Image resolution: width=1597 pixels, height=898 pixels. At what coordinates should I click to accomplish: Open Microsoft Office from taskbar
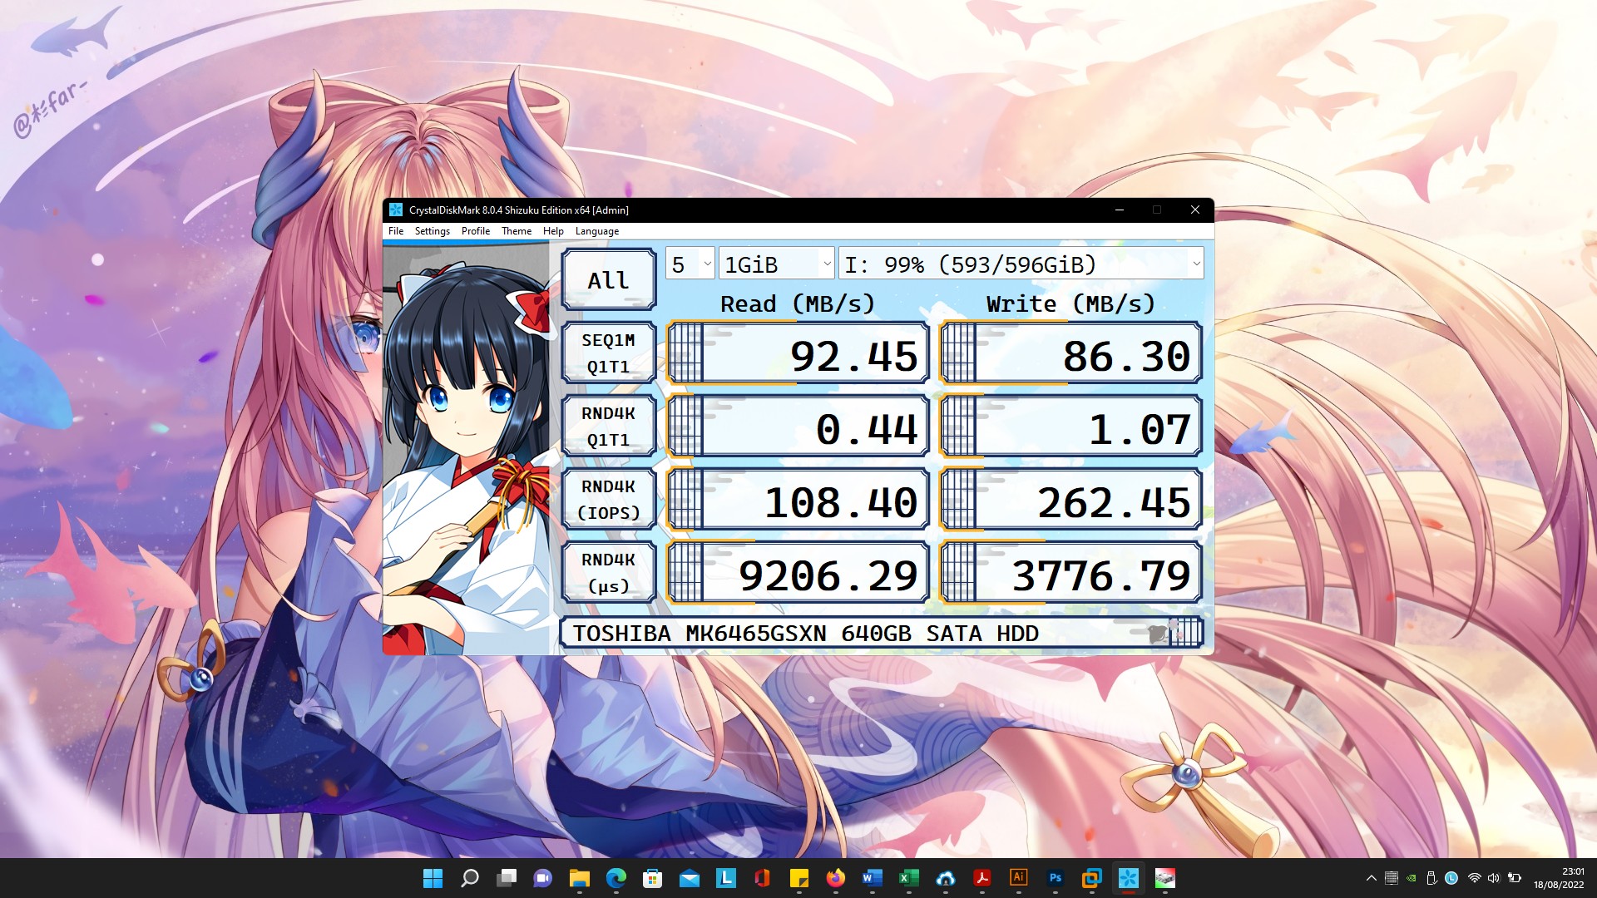pos(763,878)
